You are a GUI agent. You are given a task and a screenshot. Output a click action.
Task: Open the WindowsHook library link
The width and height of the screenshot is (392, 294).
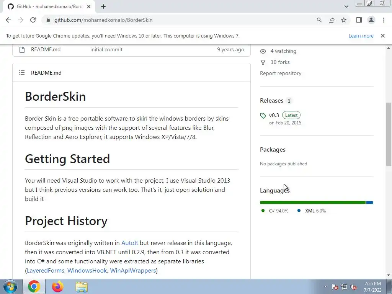point(87,271)
